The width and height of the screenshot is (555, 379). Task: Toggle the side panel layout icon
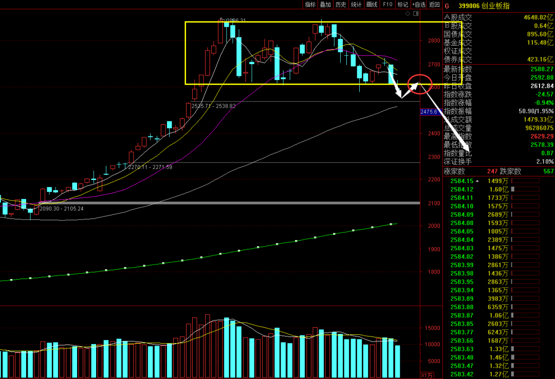[416, 13]
